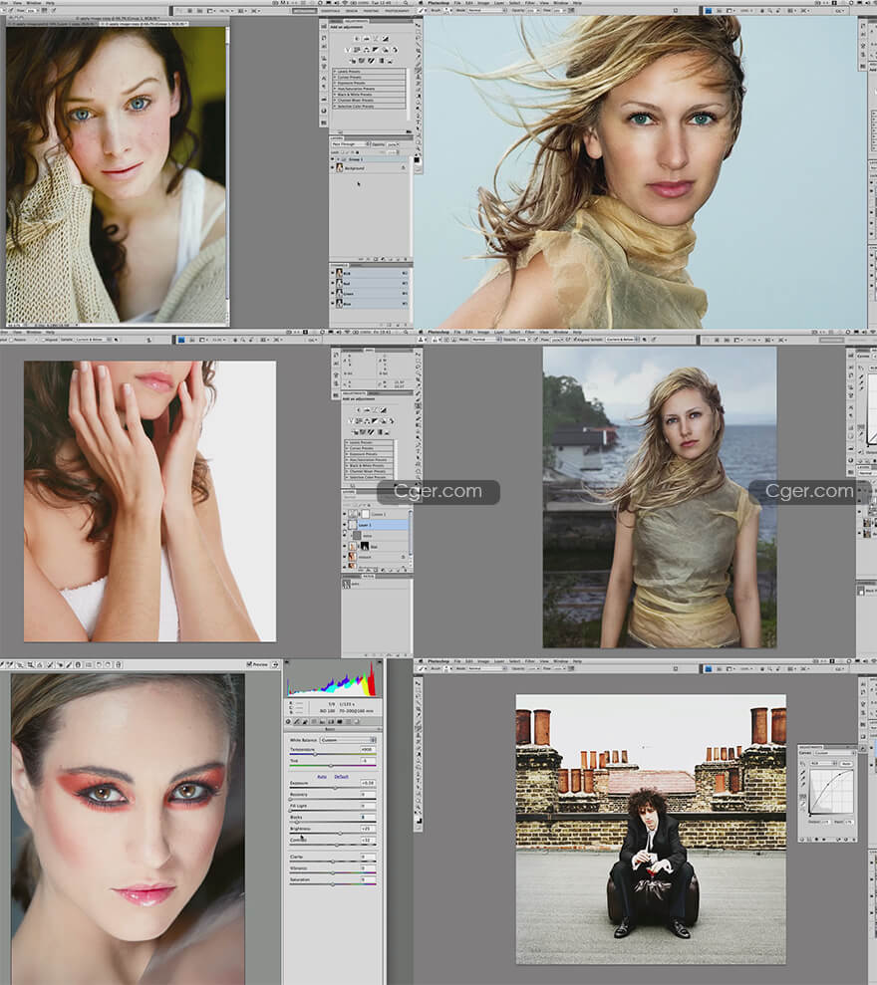
Task: Open Layer menu in the seaside portrait window
Action: (500, 332)
